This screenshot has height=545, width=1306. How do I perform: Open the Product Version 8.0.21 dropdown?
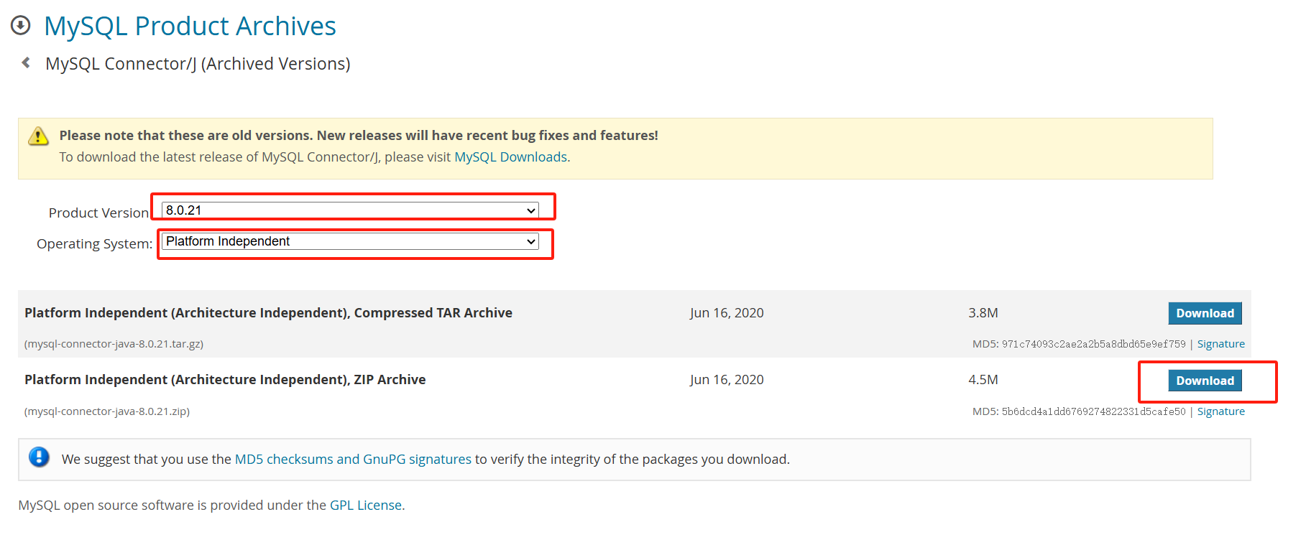[x=350, y=210]
